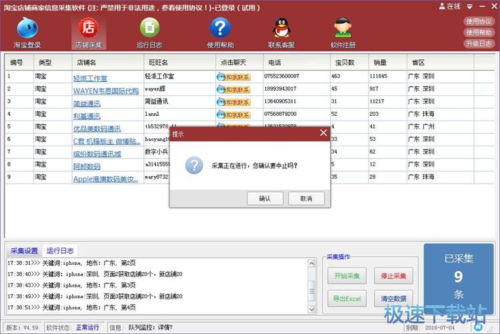Click 取消 in the prompt dialog

point(307,198)
